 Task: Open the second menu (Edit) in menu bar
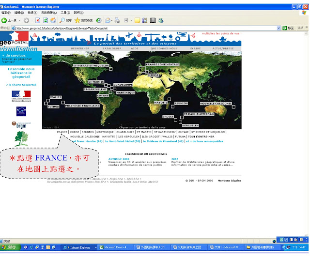tap(19, 13)
